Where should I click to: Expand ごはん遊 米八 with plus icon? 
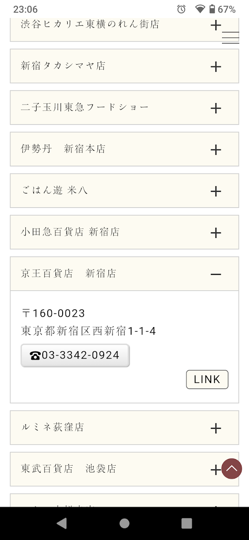pyautogui.click(x=216, y=191)
